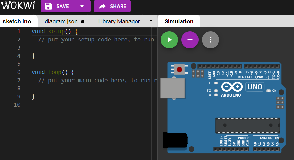Click the POWER label on board
Viewport: 294px width, 160px height.
tap(243, 138)
